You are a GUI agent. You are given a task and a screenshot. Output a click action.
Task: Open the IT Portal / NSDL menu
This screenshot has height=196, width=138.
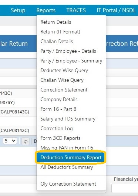pyautogui.click(x=116, y=10)
